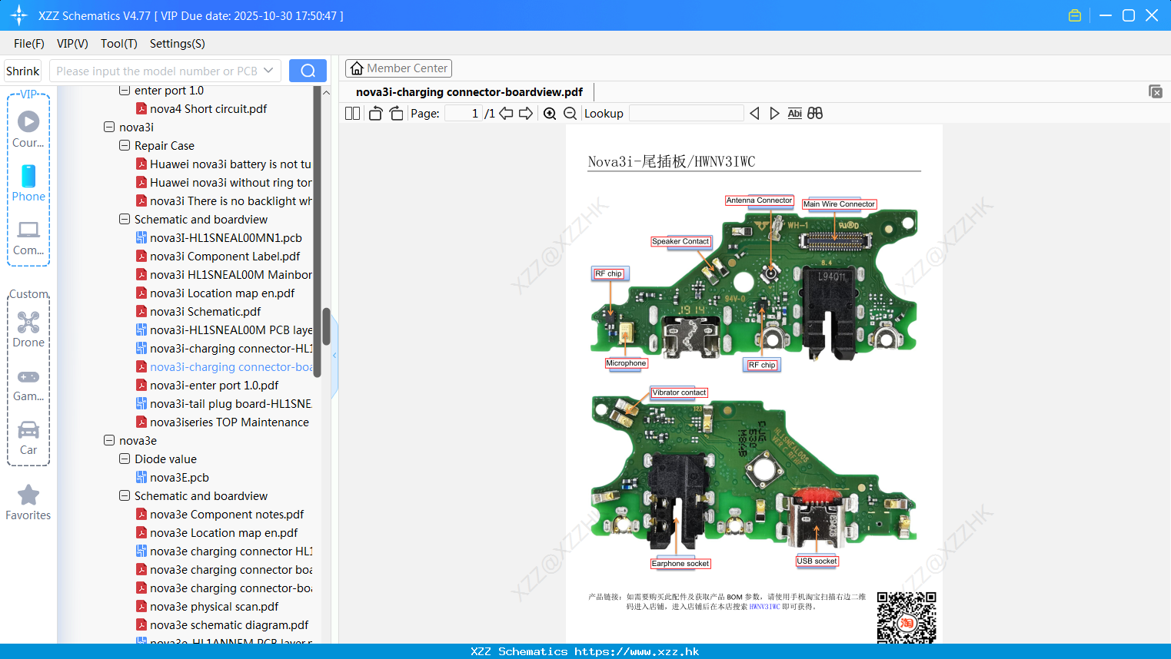This screenshot has height=659, width=1171.
Task: Close the open PDF tab
Action: pos(1156,91)
